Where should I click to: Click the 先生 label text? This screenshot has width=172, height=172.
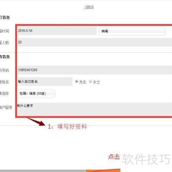(x=83, y=82)
